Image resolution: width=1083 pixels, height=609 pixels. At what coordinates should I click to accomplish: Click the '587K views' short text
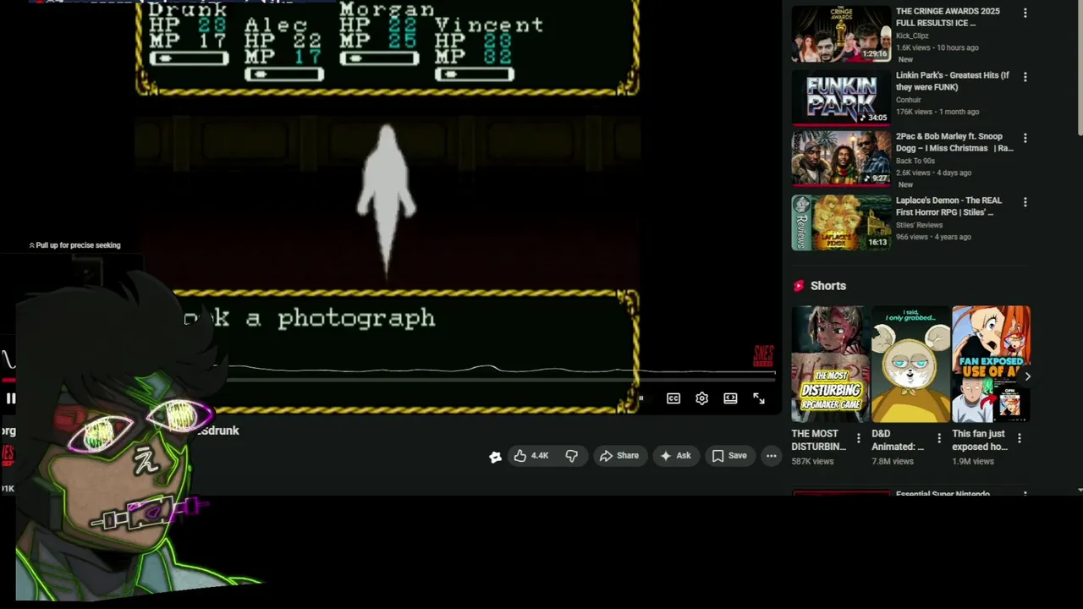coord(812,462)
